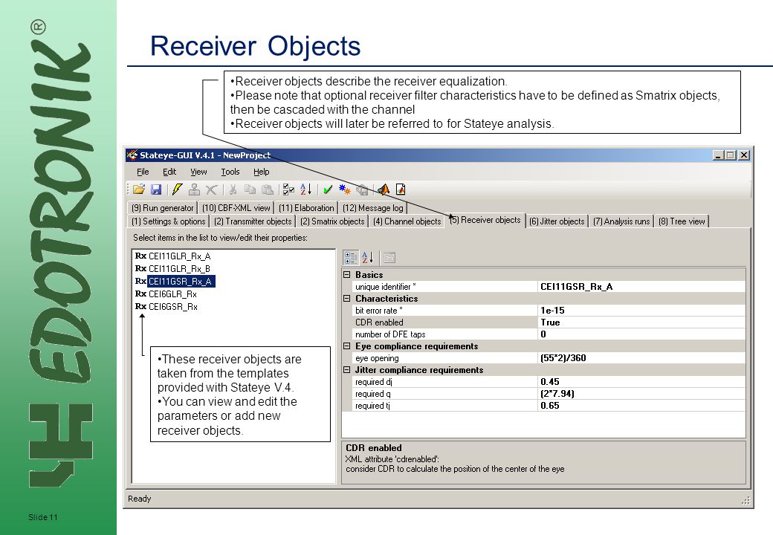
Task: Edit required dj value 0.45
Action: pos(642,382)
